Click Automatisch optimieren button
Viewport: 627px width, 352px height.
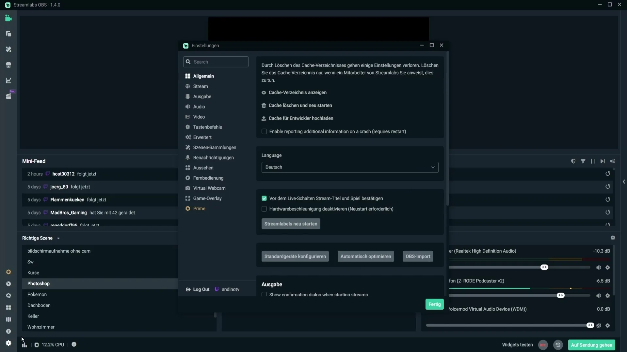tap(366, 257)
